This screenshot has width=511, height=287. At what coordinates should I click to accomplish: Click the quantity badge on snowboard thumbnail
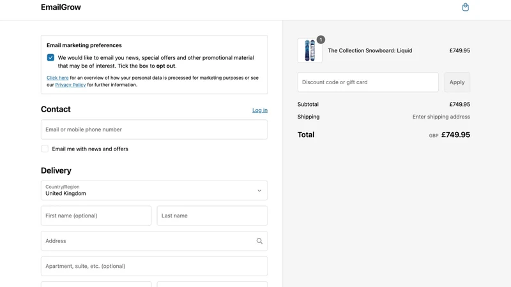321,40
